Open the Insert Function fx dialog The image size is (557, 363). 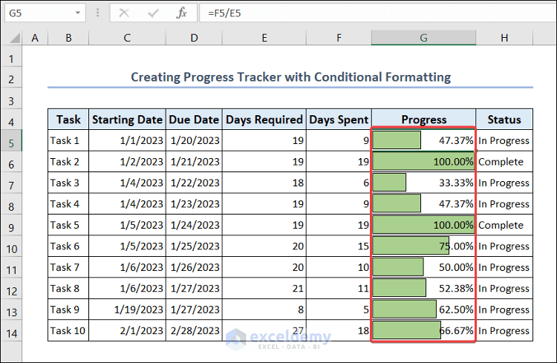click(x=182, y=13)
